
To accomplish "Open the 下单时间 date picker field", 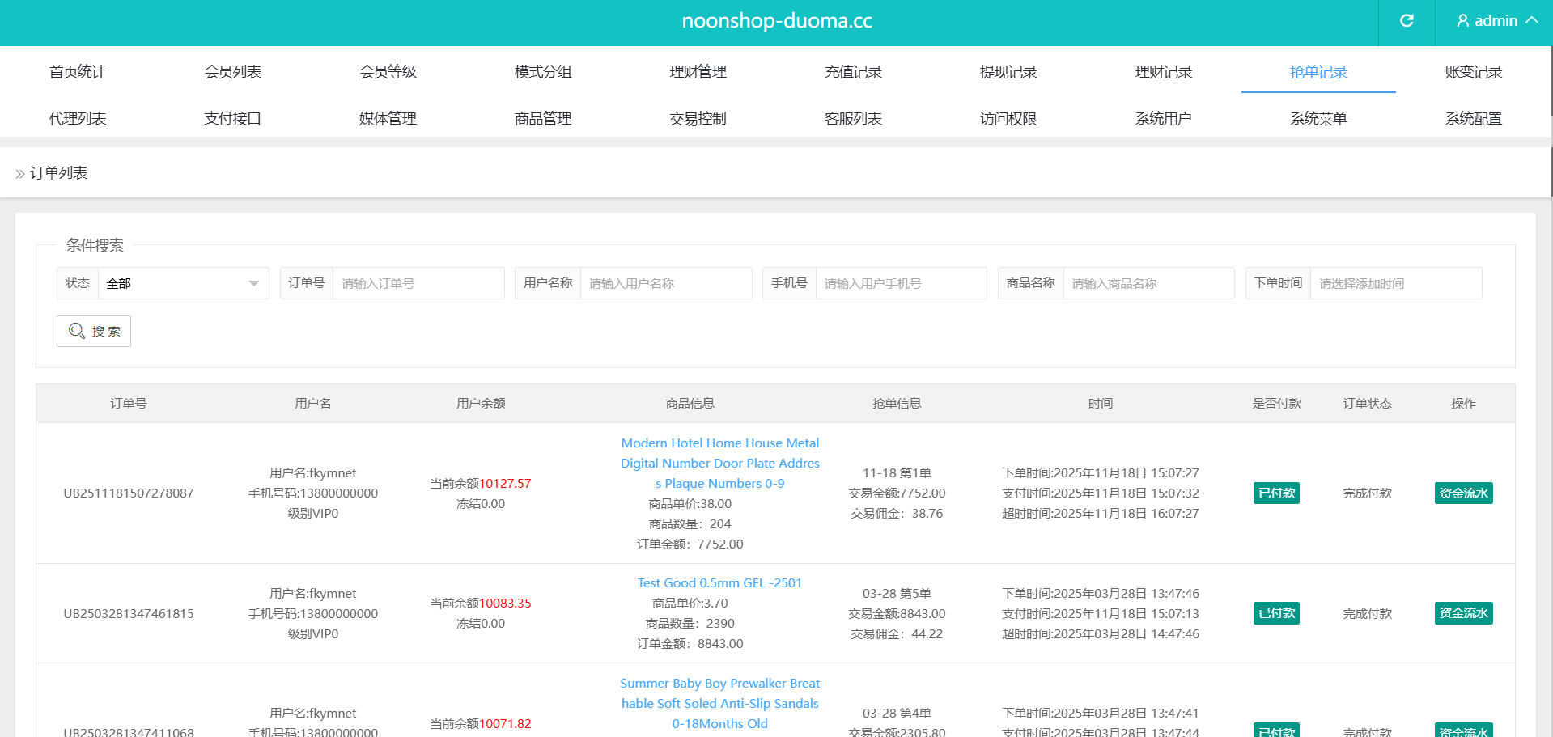I will pyautogui.click(x=1395, y=283).
